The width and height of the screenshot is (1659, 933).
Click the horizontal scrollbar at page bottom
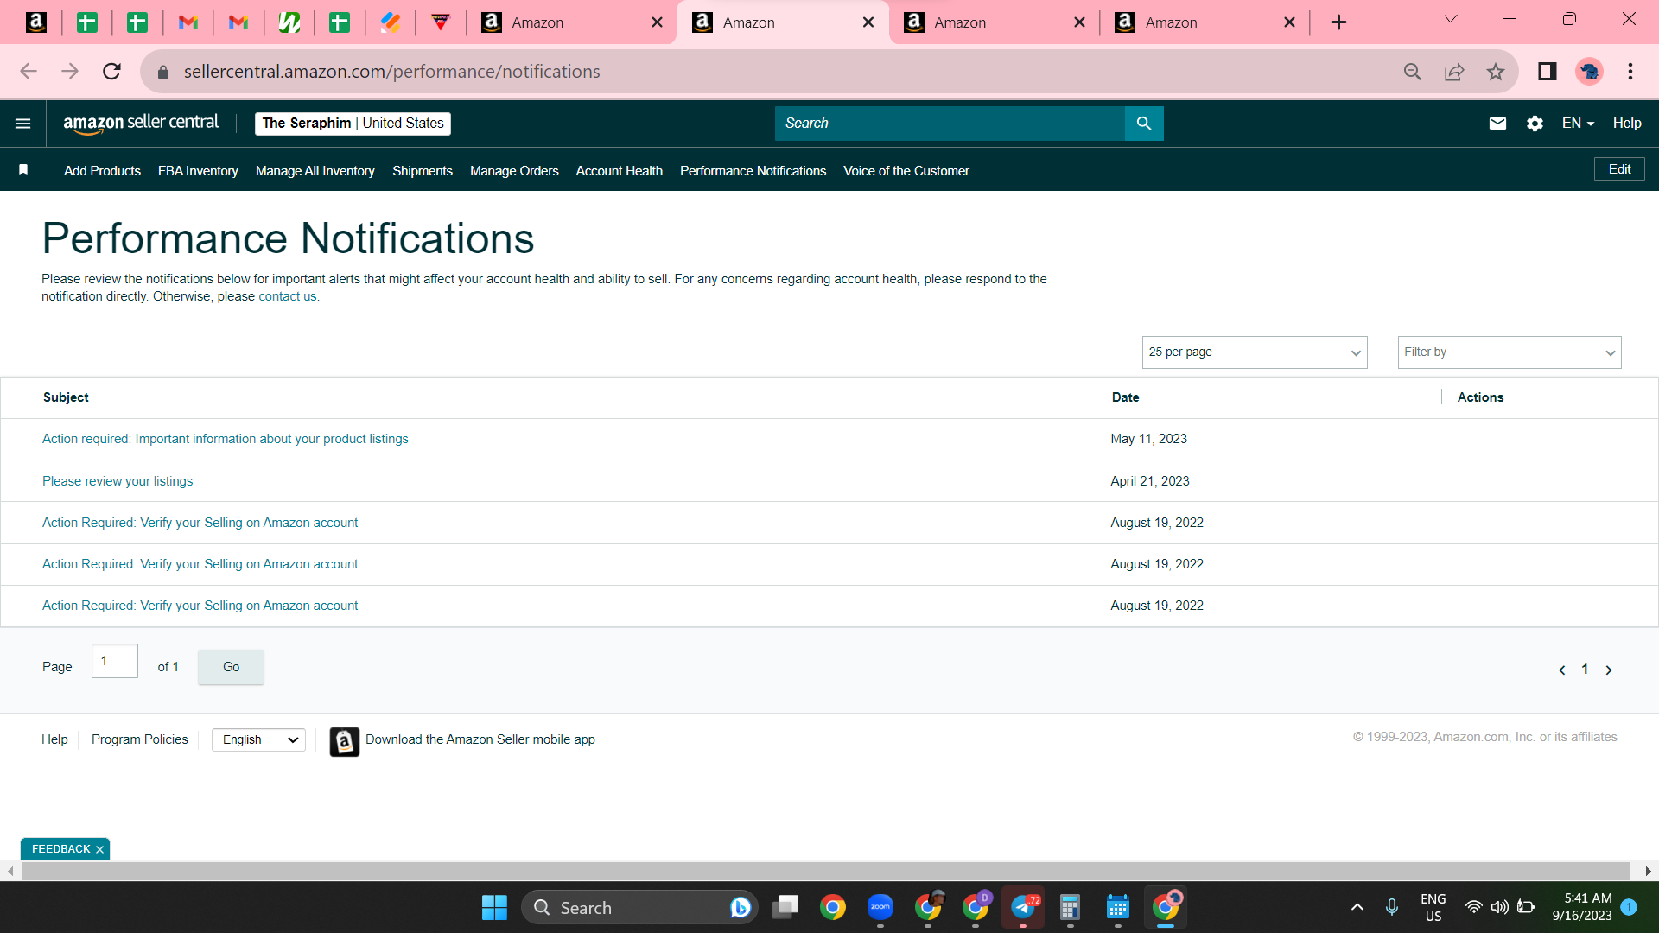[x=825, y=872]
